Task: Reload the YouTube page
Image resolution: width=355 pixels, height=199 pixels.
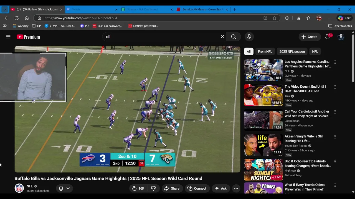Action: [x=17, y=18]
